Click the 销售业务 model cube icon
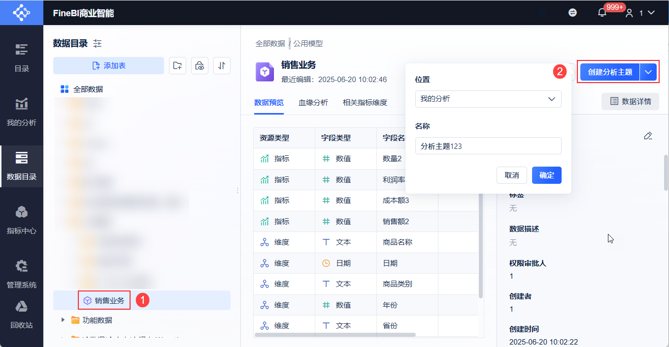 click(x=265, y=72)
